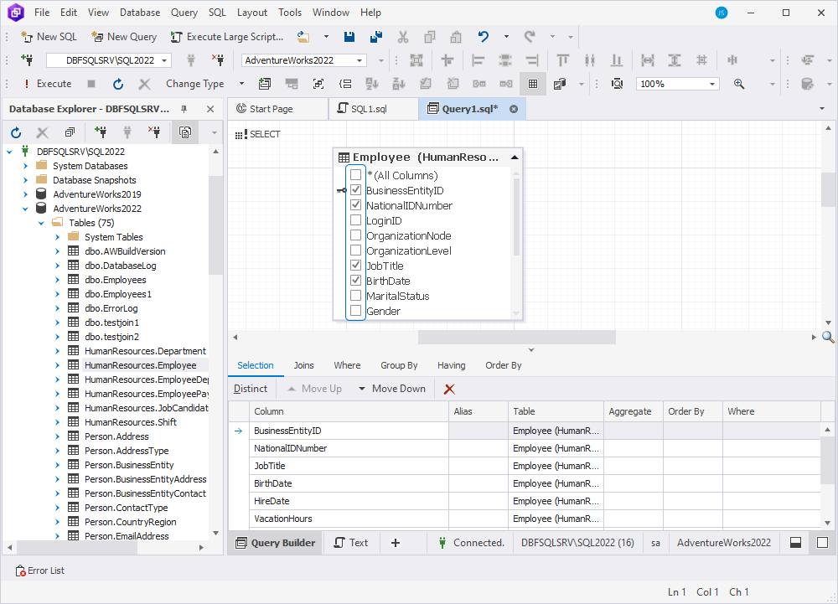Close the Database Explorer panel
The height and width of the screenshot is (604, 838).
(x=210, y=109)
